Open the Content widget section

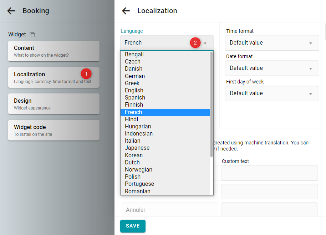(x=54, y=51)
